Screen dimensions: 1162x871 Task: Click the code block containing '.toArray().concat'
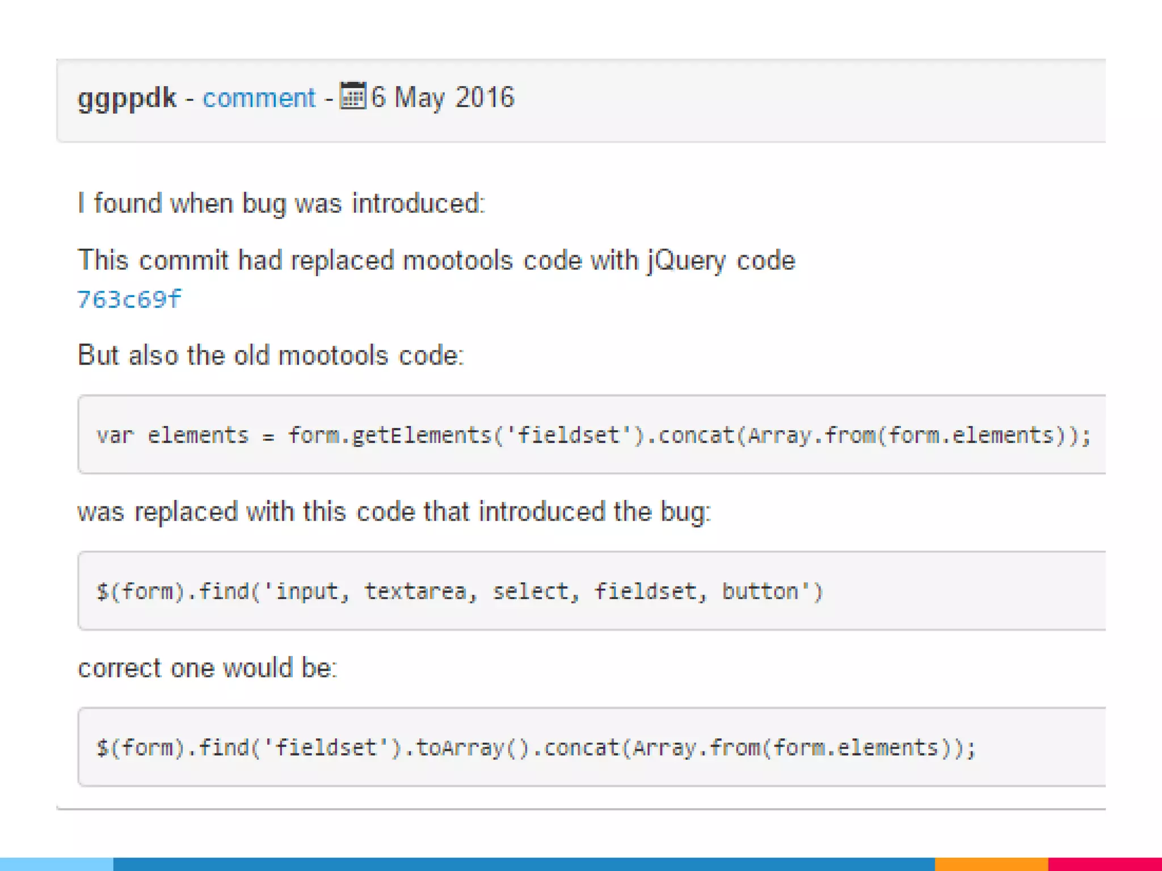[x=592, y=747]
